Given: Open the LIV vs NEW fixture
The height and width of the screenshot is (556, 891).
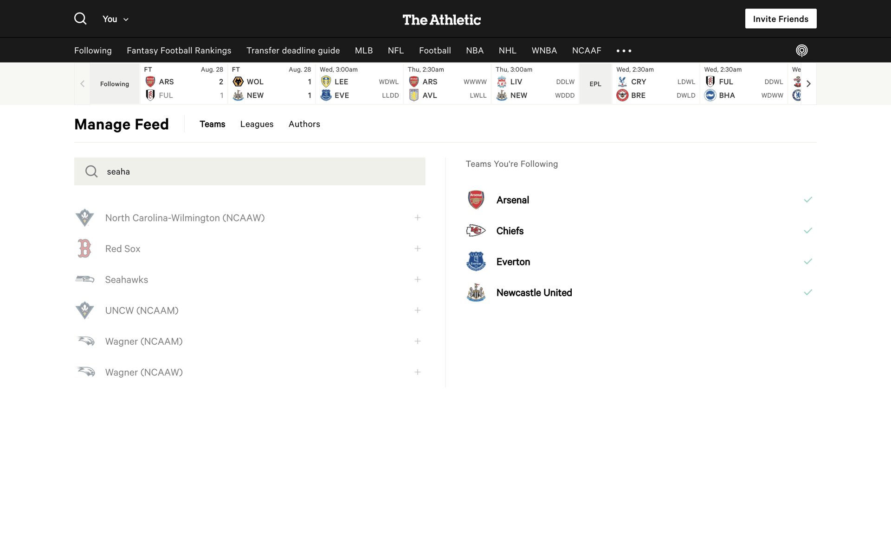Looking at the screenshot, I should pyautogui.click(x=535, y=83).
